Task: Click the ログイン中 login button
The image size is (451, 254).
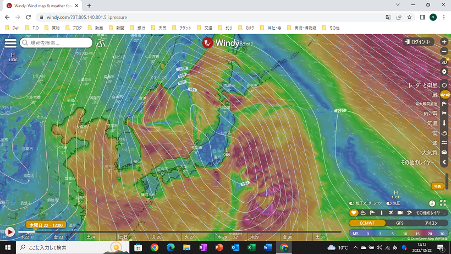Action: (417, 42)
